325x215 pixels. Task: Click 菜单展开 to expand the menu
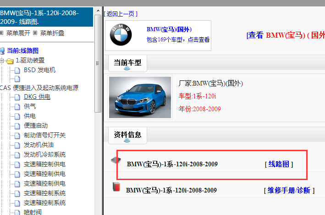pos(18,33)
